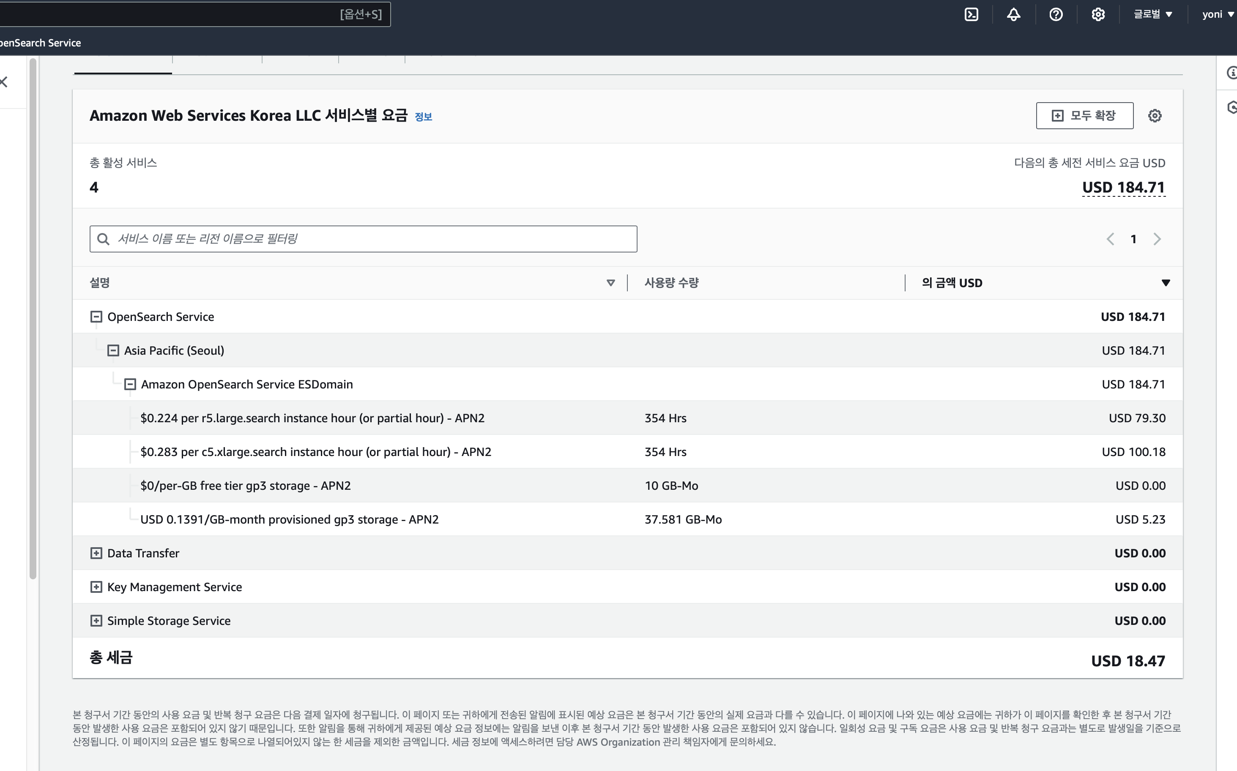Click the USD 5.23 amount
The image size is (1237, 771).
(1141, 519)
